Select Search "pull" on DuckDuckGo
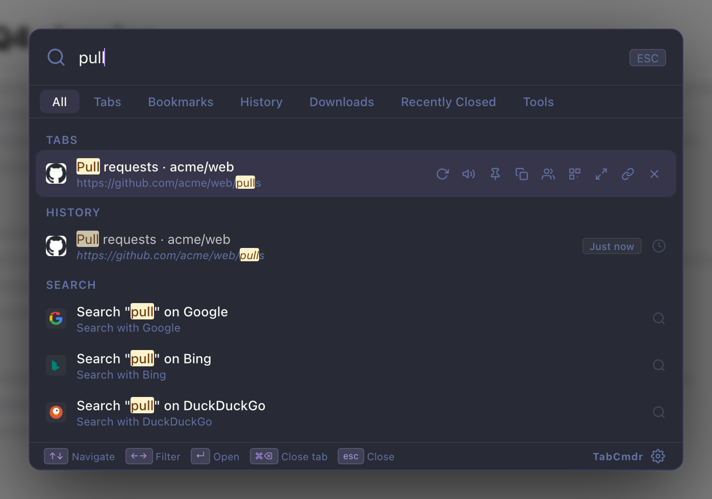 tap(356, 412)
